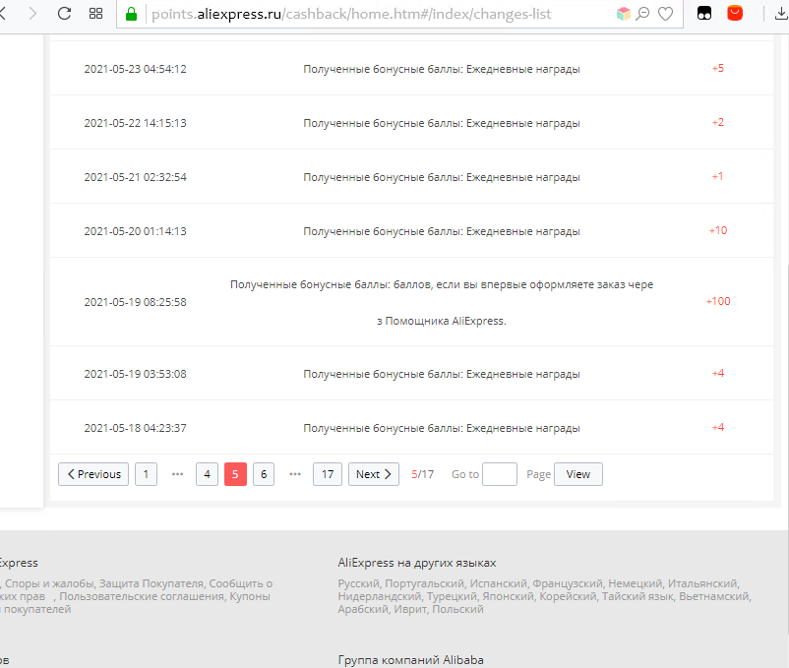
Task: Click the +4 value for 2021-05-19
Action: point(718,373)
